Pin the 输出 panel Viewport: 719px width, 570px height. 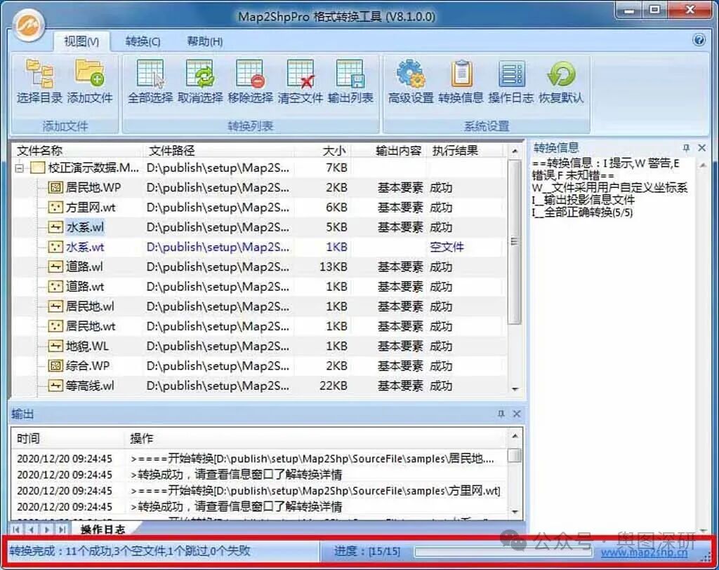pos(501,414)
